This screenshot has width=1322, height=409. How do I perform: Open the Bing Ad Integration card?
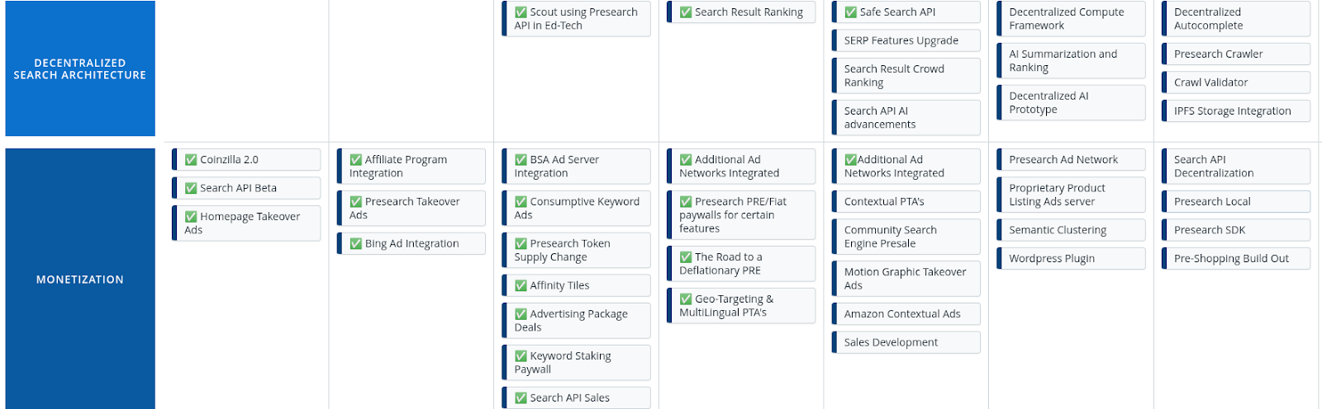[x=411, y=243]
